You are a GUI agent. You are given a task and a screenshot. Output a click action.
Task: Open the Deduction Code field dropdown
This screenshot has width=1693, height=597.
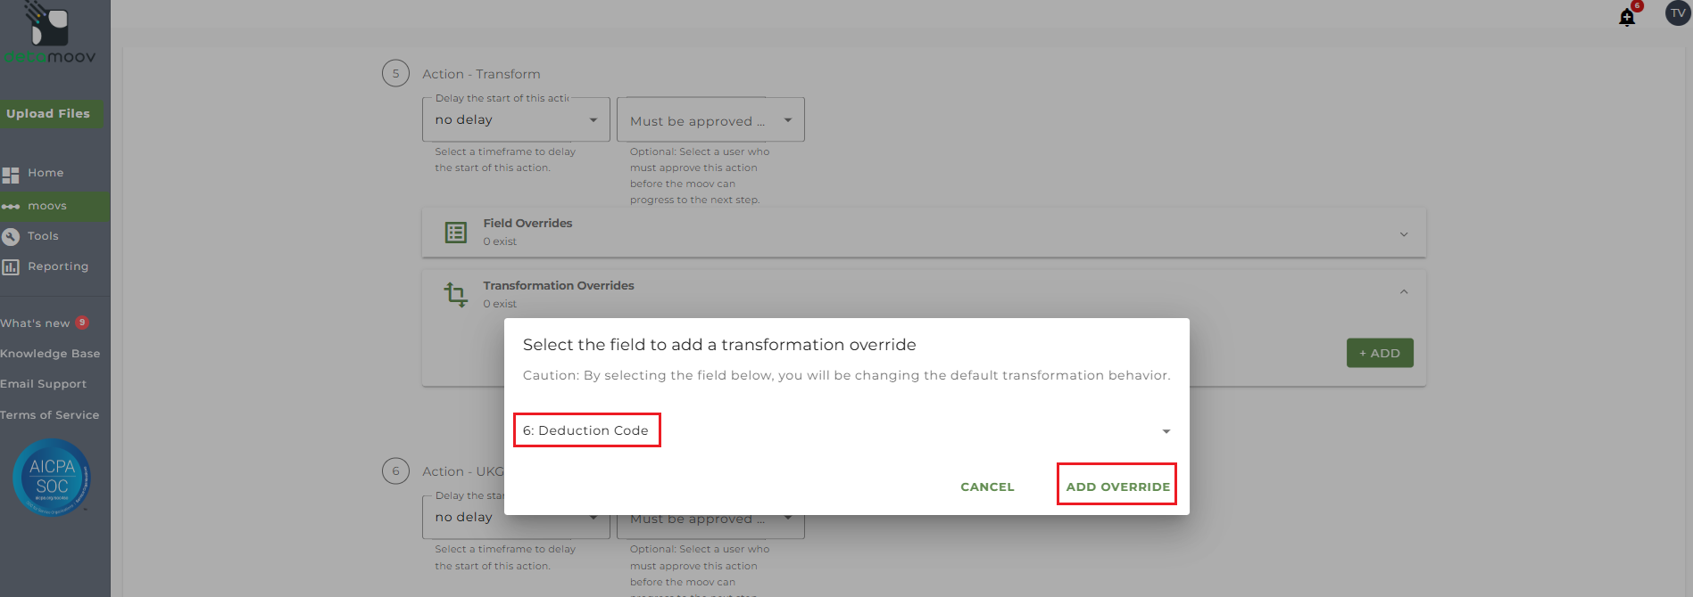tap(846, 430)
